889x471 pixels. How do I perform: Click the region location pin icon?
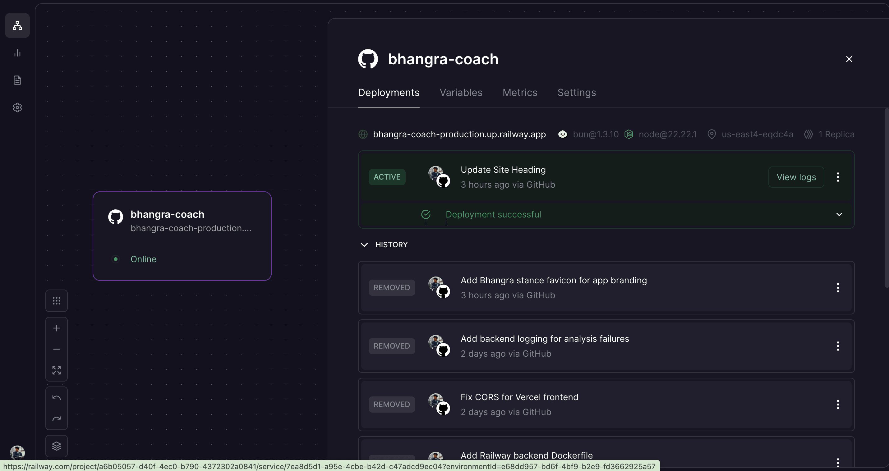tap(712, 134)
